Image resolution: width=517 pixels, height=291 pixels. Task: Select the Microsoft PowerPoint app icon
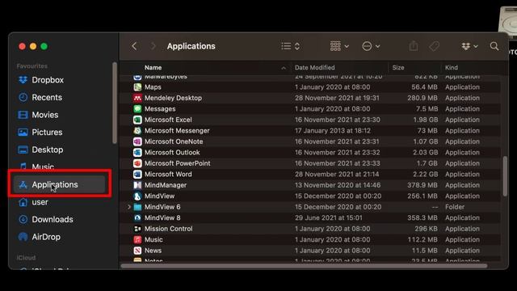[137, 163]
